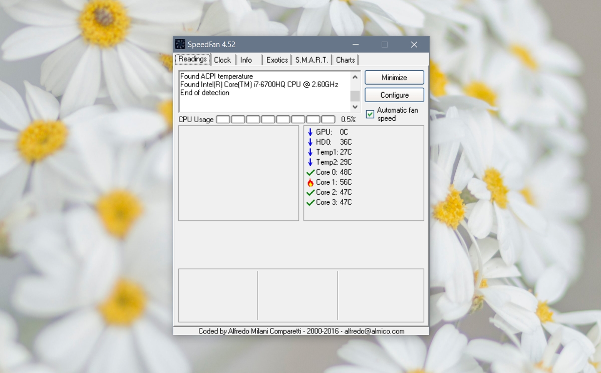Disable Automatic fan speed
Image resolution: width=601 pixels, height=373 pixels.
(x=370, y=114)
